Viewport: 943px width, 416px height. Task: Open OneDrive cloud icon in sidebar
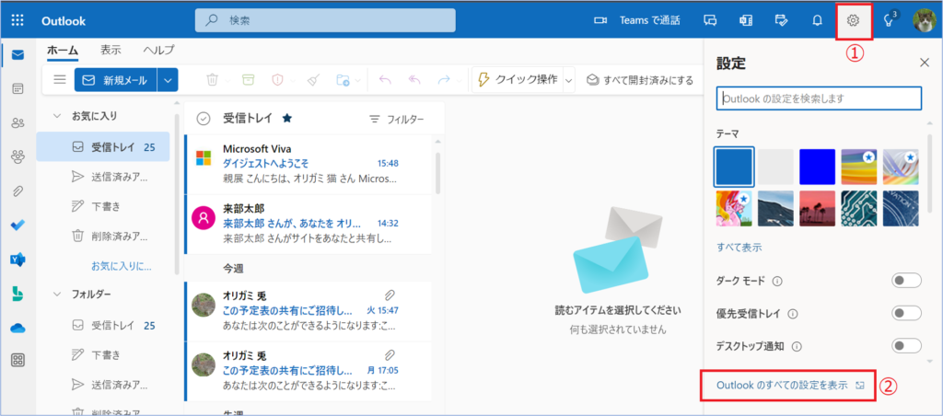[x=17, y=327]
